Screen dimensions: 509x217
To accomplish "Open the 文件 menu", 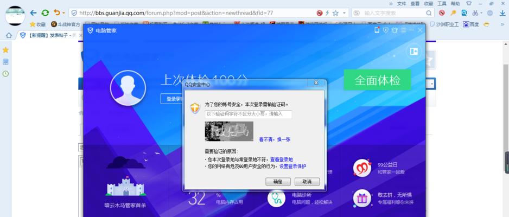I will (x=402, y=4).
